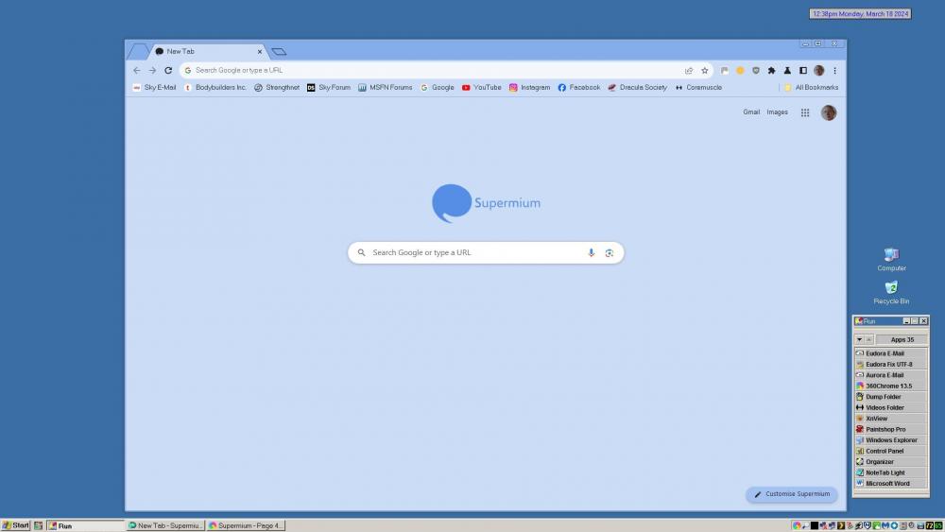Switch to Supermium - Page 4 taskbar item

(246, 526)
